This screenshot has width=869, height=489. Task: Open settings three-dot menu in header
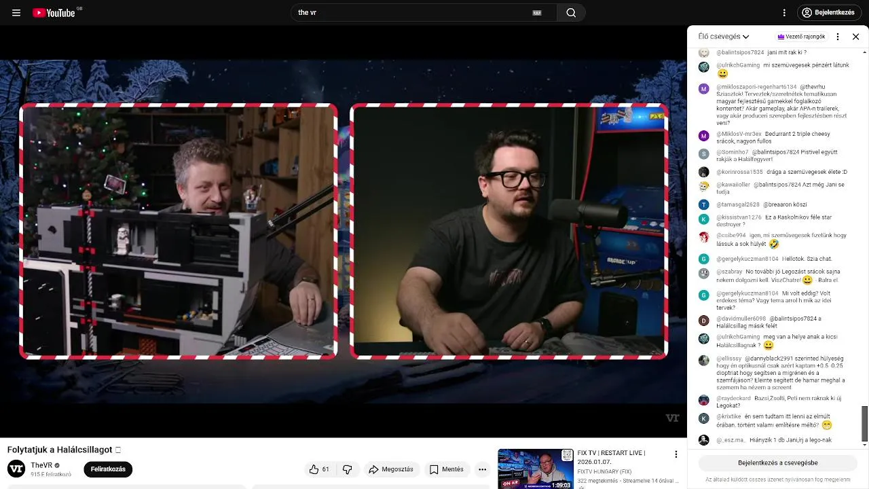(x=784, y=13)
